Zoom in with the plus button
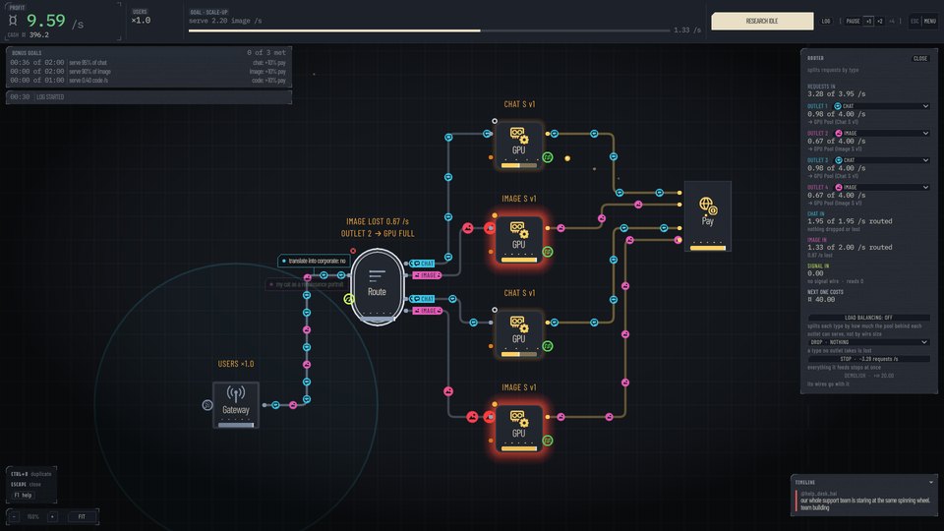 (53, 516)
